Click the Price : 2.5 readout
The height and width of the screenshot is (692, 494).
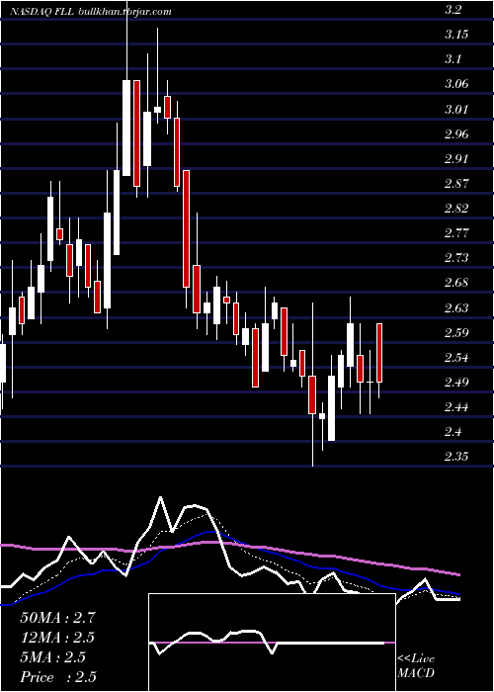(57, 677)
